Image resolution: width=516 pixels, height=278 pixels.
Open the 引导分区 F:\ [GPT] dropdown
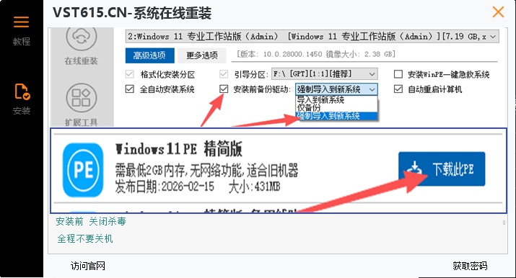click(x=325, y=74)
